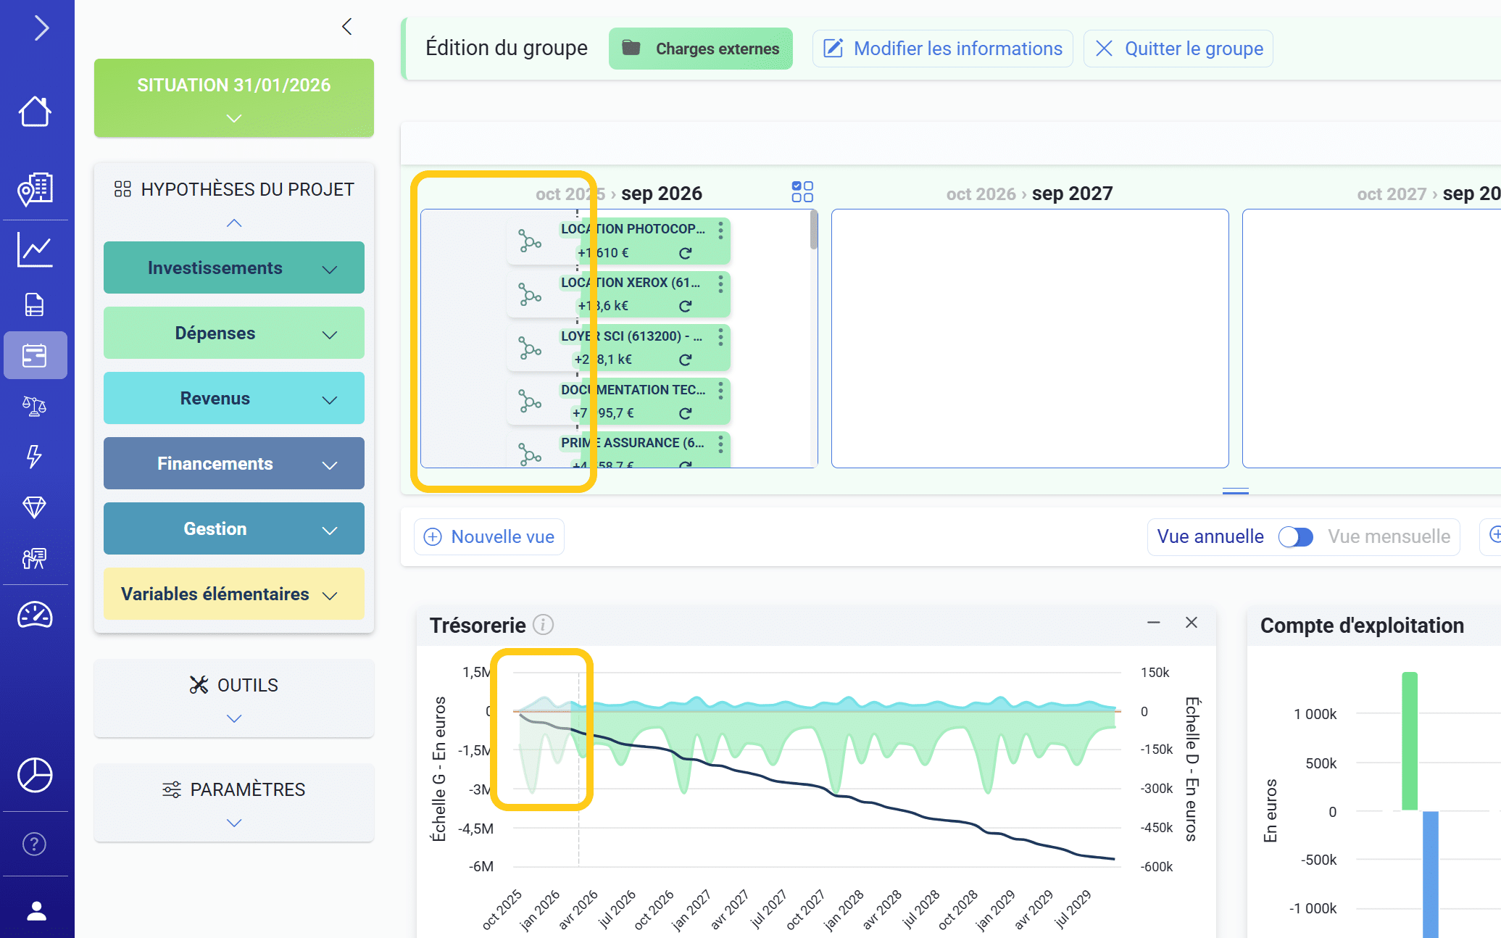Image resolution: width=1501 pixels, height=938 pixels.
Task: Open three-dot menu for LOCATION XEROX
Action: click(720, 284)
